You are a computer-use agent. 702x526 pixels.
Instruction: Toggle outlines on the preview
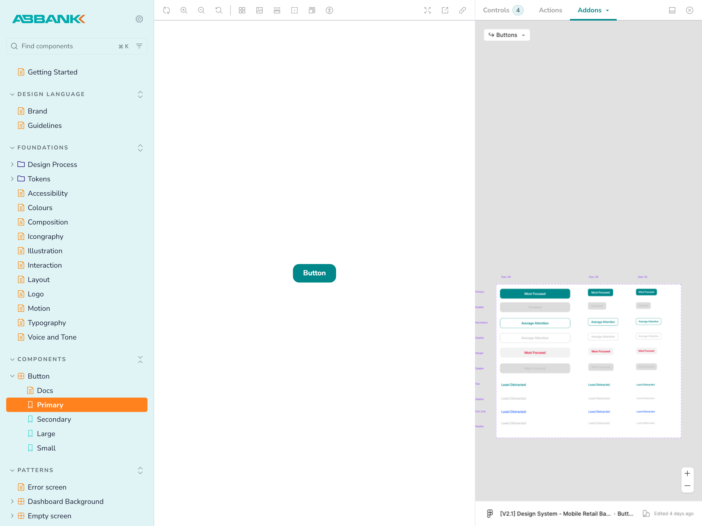[294, 10]
